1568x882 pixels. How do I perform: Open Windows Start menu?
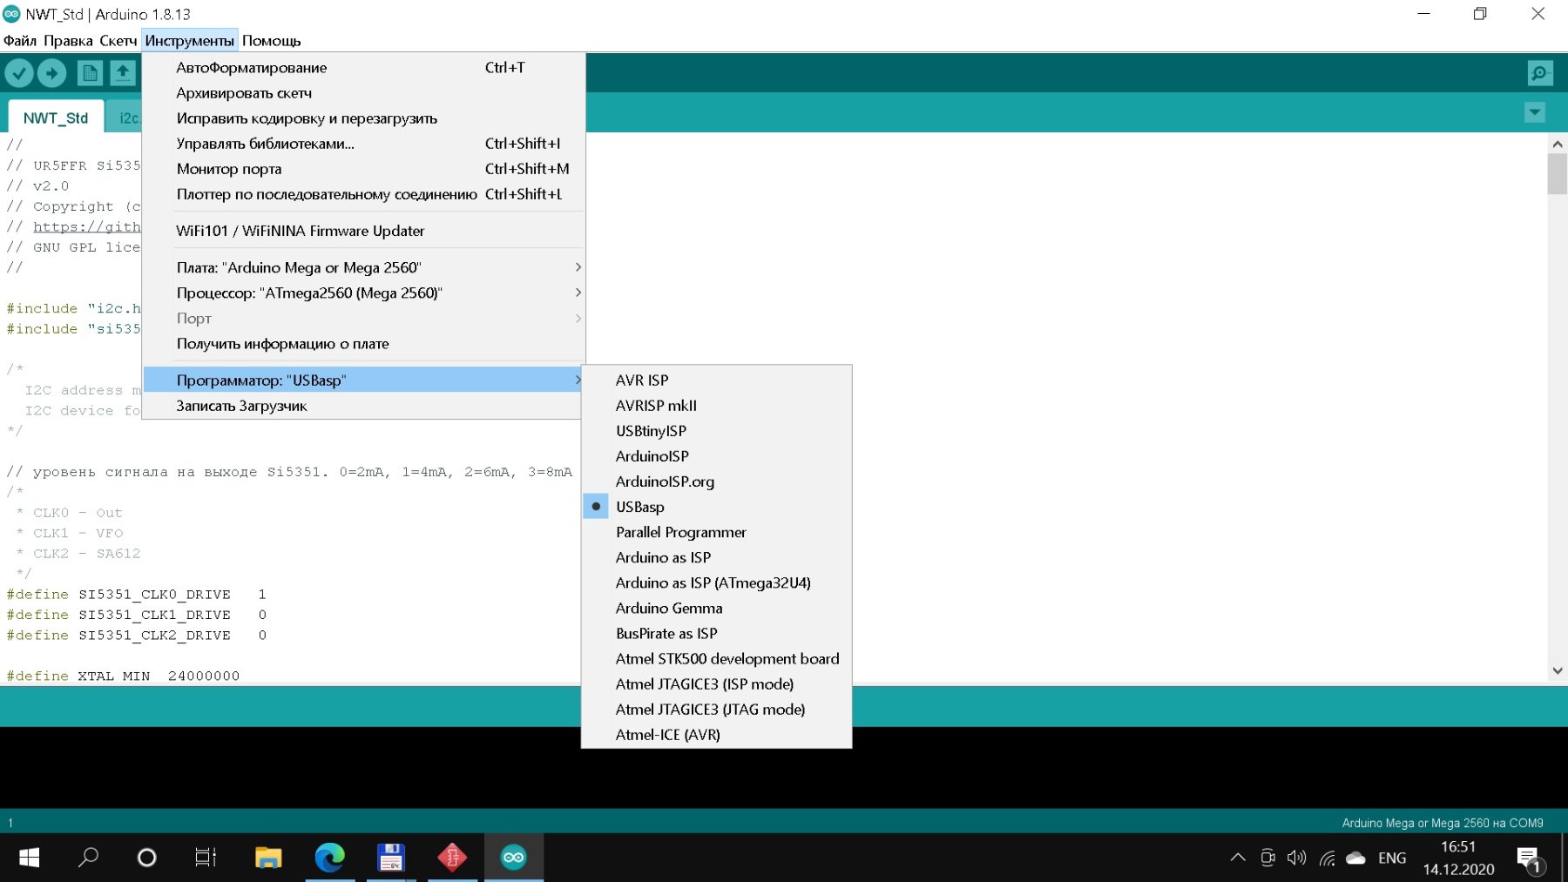pos(29,858)
